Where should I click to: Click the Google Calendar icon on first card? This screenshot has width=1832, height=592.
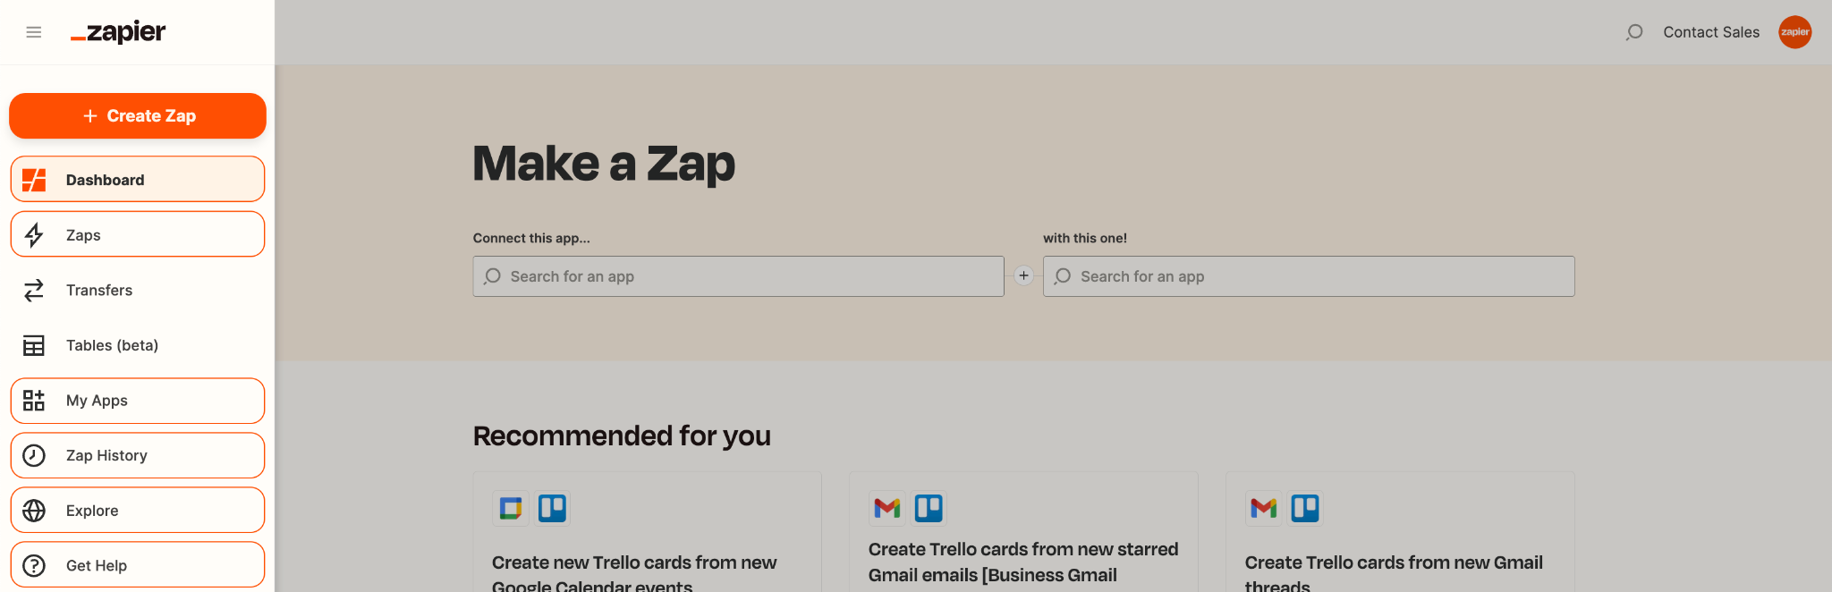tap(509, 507)
